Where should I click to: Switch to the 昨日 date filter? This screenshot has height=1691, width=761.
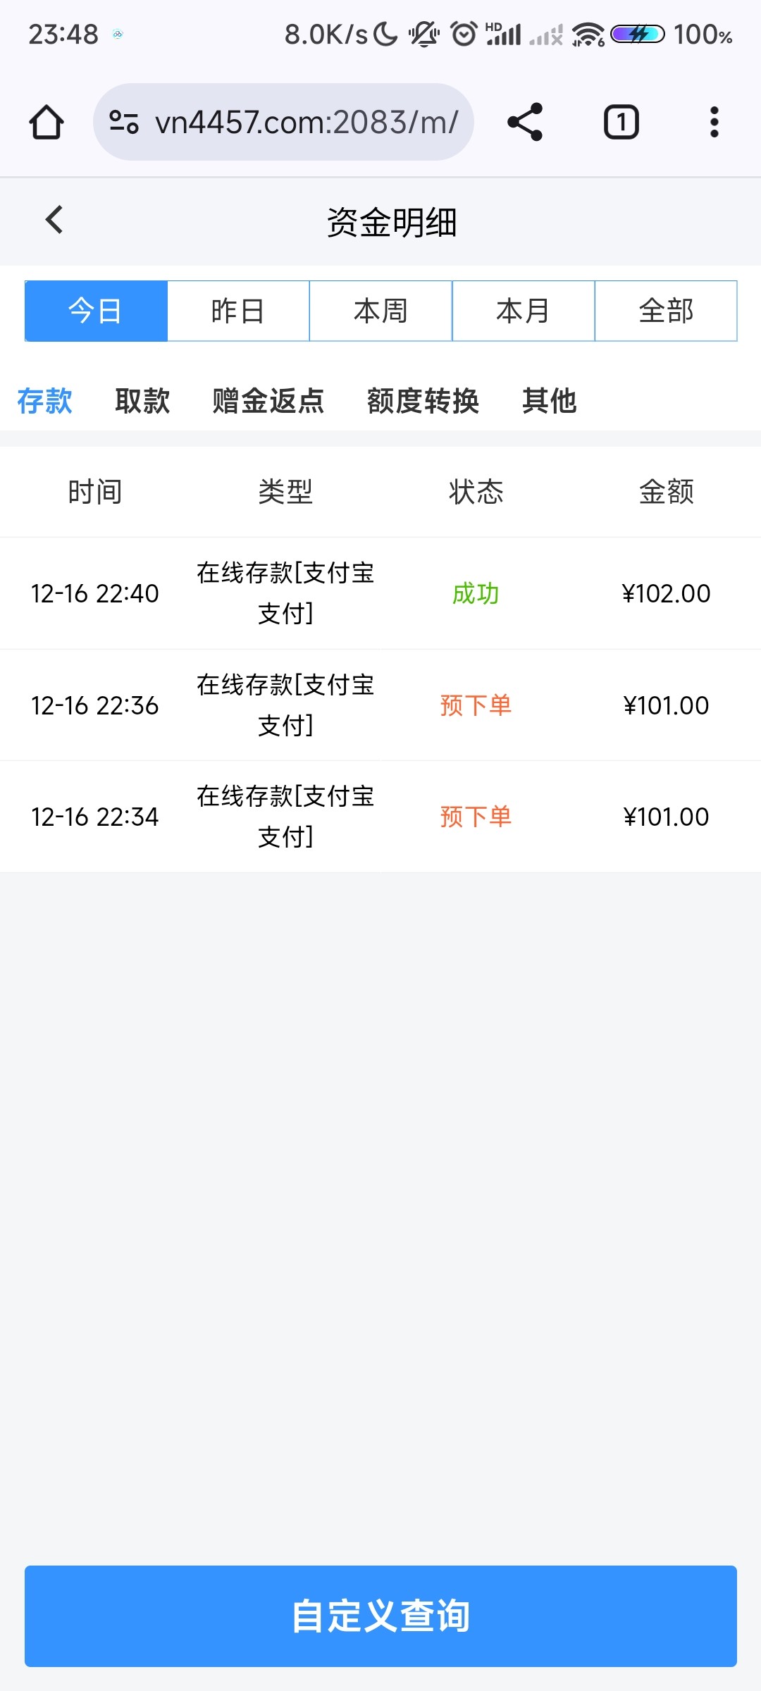(x=238, y=311)
